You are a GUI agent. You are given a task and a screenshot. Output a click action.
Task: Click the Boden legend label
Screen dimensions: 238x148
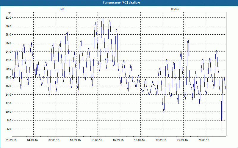point(175,9)
